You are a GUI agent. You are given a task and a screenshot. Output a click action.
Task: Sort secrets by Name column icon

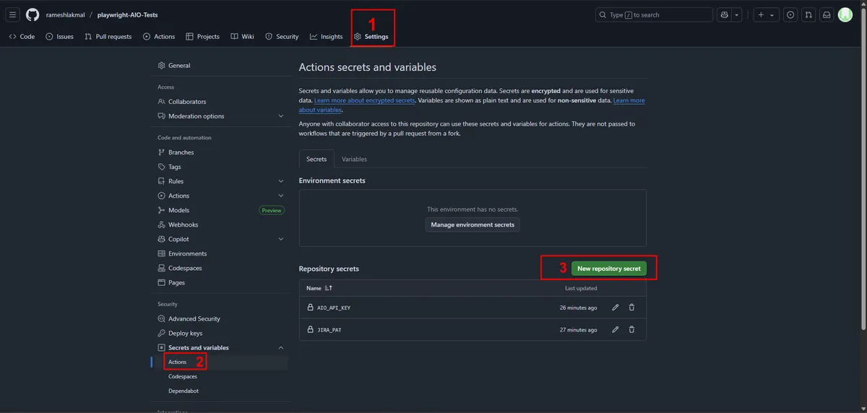pyautogui.click(x=329, y=288)
